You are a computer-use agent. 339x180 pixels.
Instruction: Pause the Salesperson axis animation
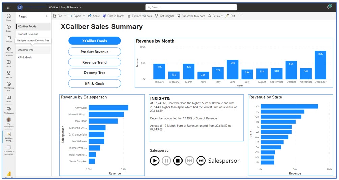166,161
